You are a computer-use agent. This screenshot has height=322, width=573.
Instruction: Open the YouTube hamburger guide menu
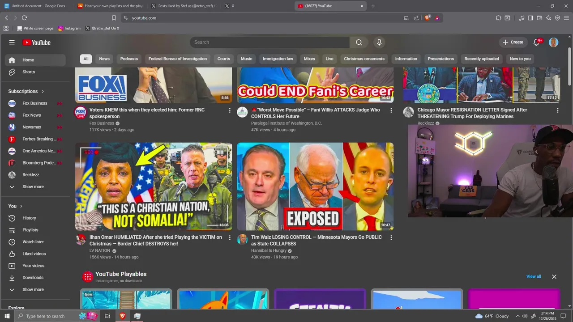coord(12,42)
